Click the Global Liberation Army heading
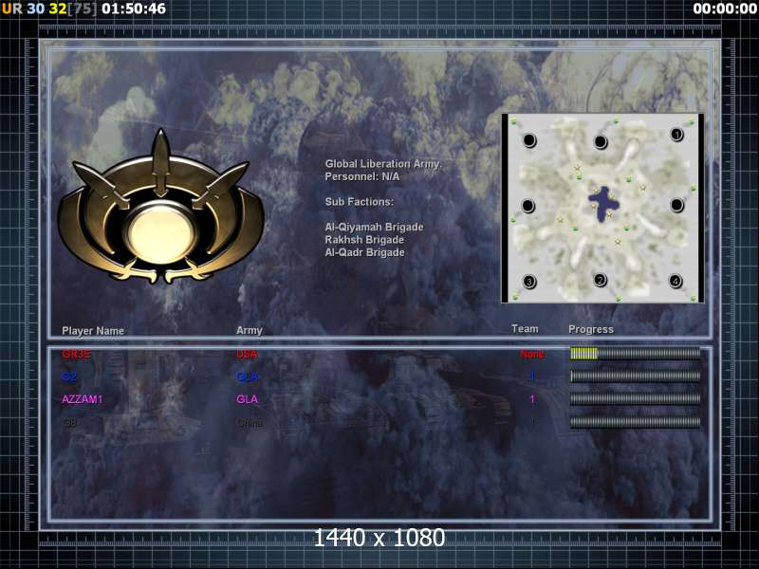 click(383, 164)
